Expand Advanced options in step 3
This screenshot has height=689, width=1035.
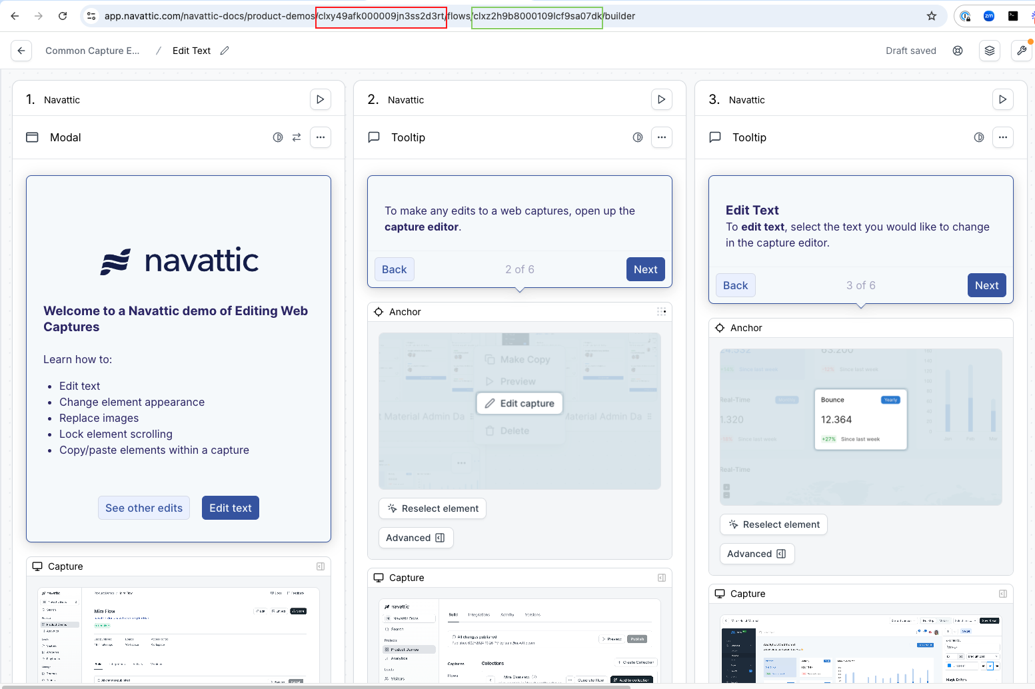(757, 554)
